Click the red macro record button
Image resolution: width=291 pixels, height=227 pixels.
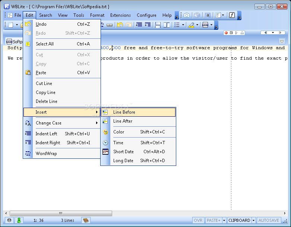tap(226, 33)
